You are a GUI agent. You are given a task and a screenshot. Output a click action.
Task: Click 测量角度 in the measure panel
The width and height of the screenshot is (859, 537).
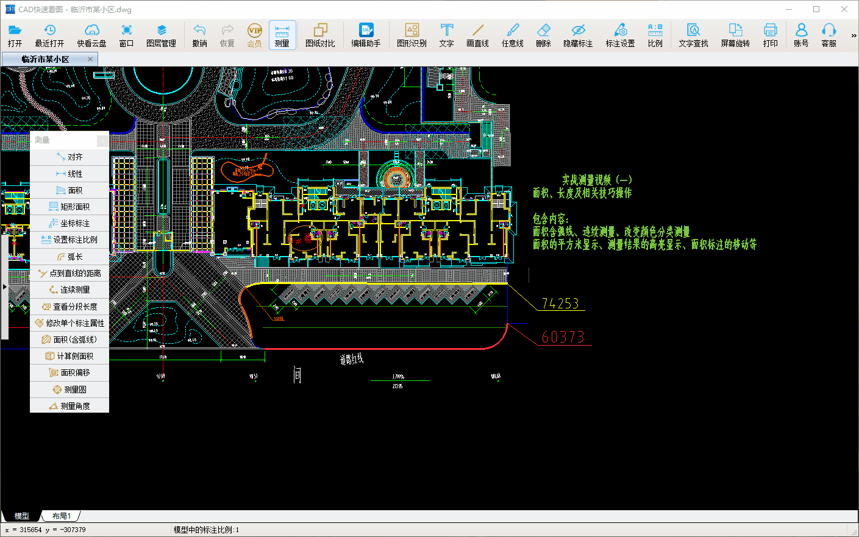(x=70, y=406)
